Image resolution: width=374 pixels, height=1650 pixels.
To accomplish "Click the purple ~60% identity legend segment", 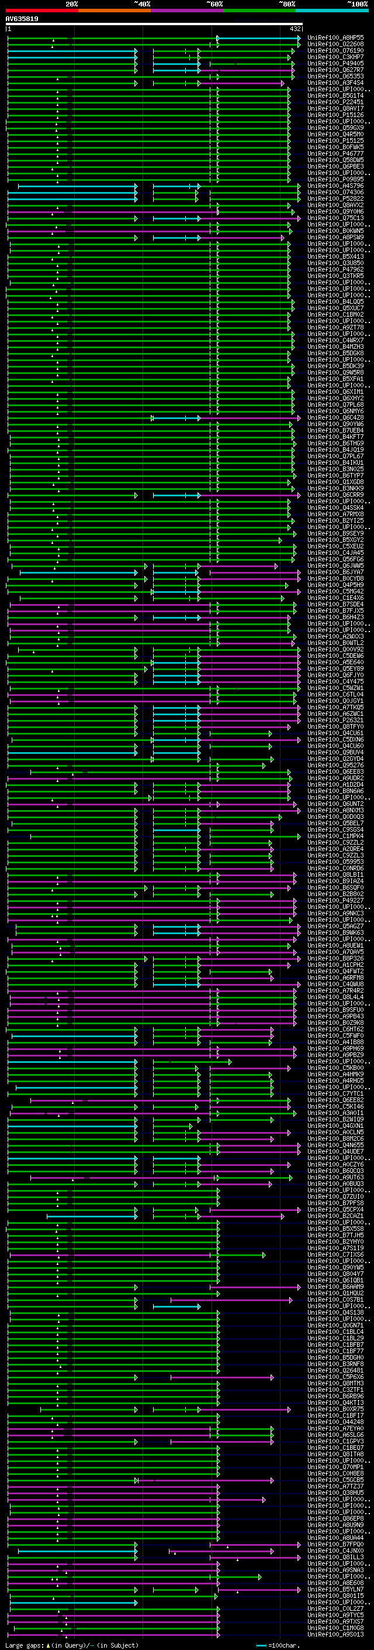I will click(x=186, y=11).
